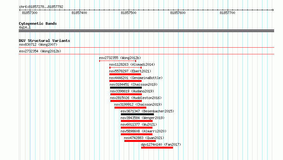This screenshot has width=283, height=160.
Task: Open the nsv5898608 (Almarri2020) label
Action: pyautogui.click(x=143, y=131)
